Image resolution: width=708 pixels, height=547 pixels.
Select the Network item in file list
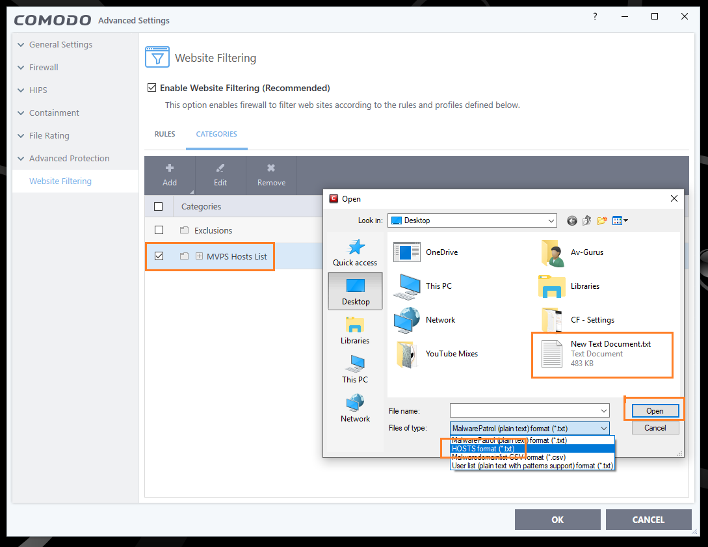click(425, 320)
